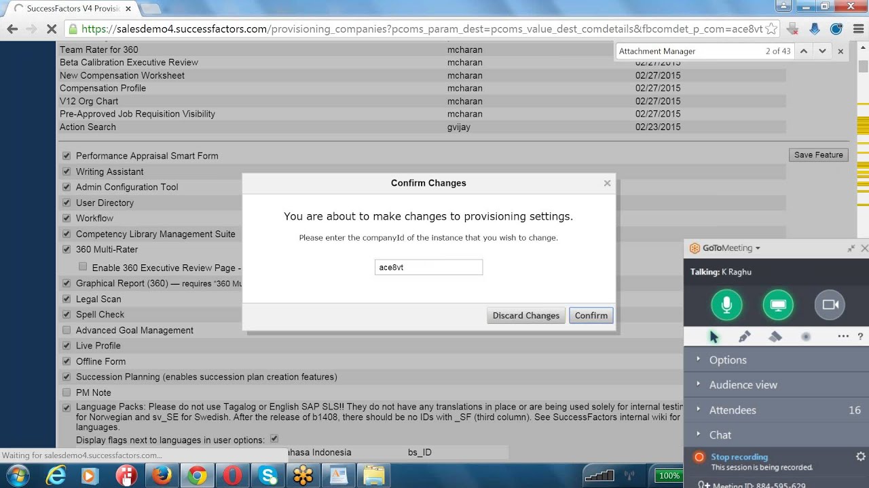Uncheck Performance Appraisal Smart Form
Screen dimensions: 869x488
click(67, 155)
